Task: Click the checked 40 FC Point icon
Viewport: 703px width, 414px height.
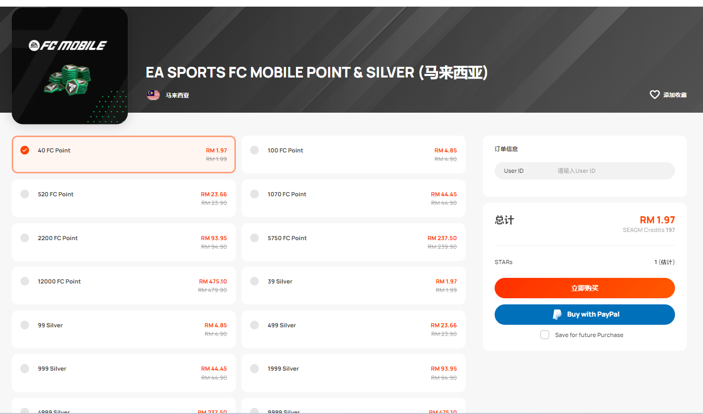Action: tap(24, 150)
